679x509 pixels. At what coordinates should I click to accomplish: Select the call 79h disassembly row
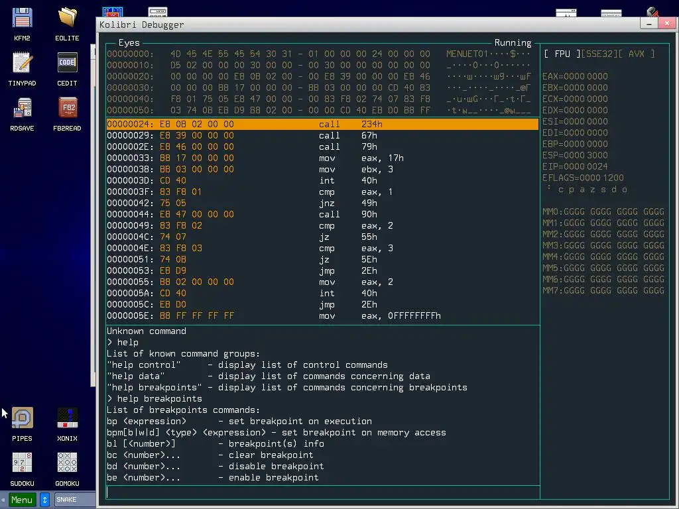[x=322, y=146]
